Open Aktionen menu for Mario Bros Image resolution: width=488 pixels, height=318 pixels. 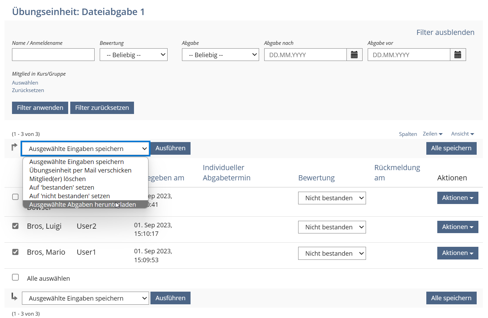(457, 253)
